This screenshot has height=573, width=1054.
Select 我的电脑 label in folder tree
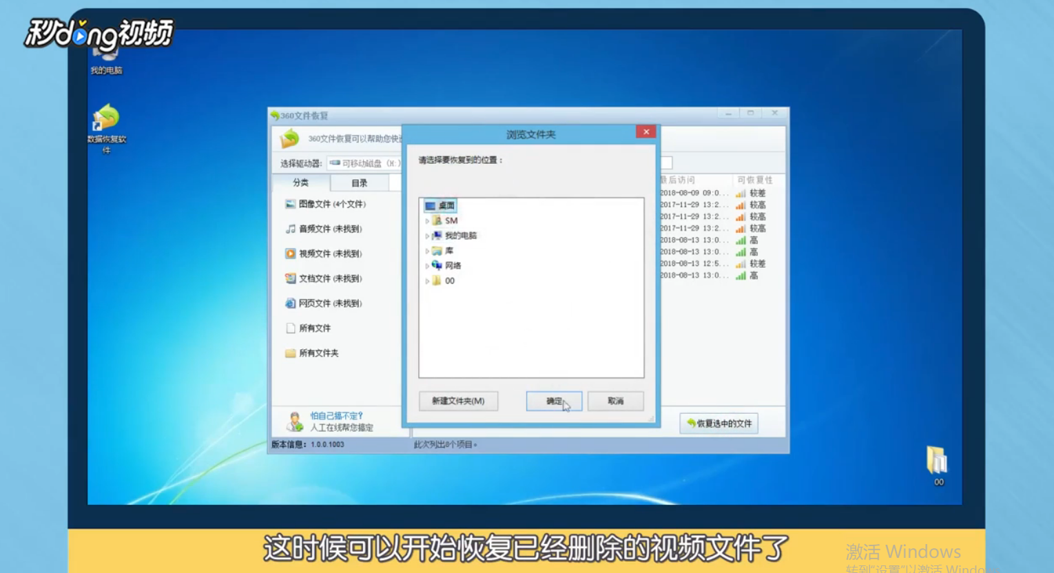(x=461, y=236)
